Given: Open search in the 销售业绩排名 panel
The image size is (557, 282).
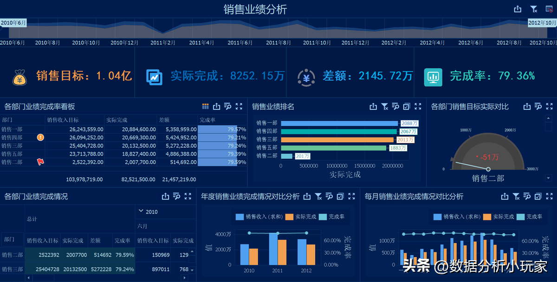Looking at the screenshot, I should (x=395, y=107).
